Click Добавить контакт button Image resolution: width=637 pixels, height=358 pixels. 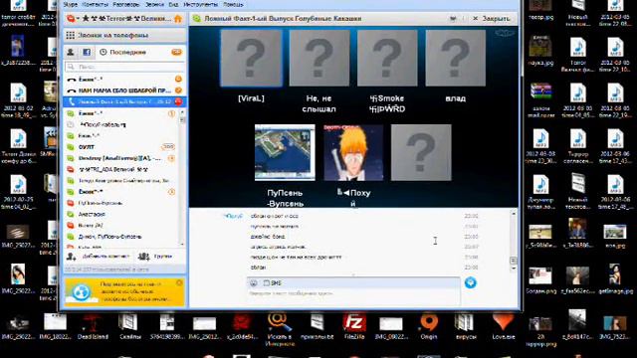pyautogui.click(x=100, y=257)
